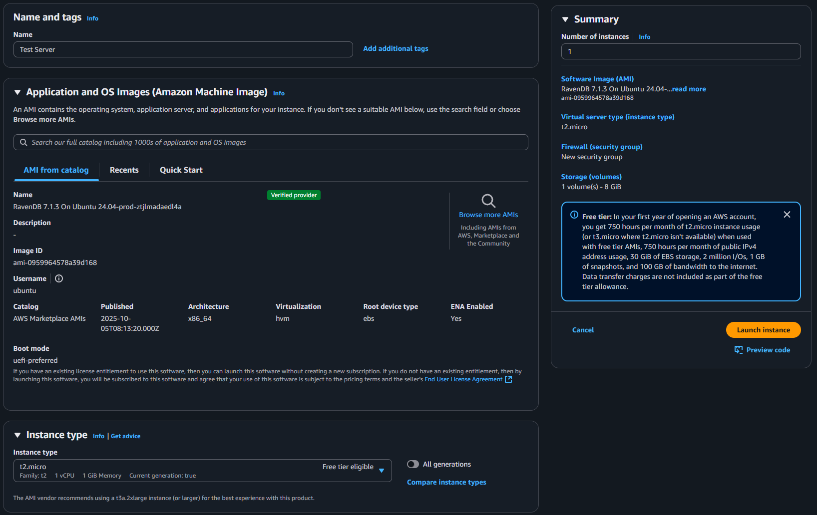Switch to the Recents tab
Screen dimensions: 817x515
[124, 170]
